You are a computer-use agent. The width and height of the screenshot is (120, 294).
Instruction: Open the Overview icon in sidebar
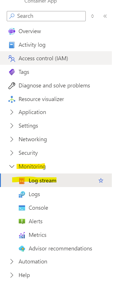click(x=12, y=31)
